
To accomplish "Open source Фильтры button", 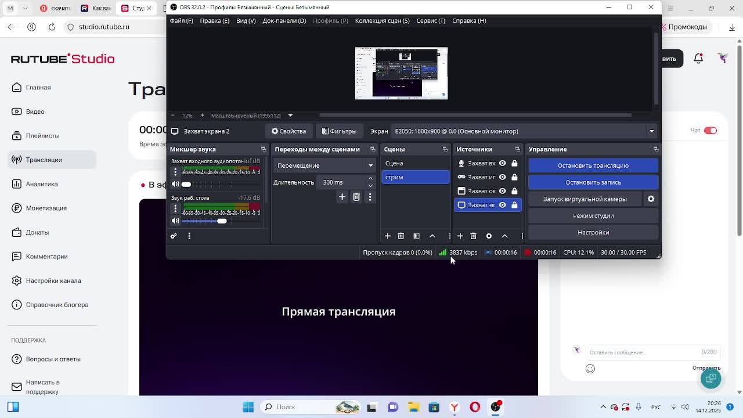I will pos(340,131).
